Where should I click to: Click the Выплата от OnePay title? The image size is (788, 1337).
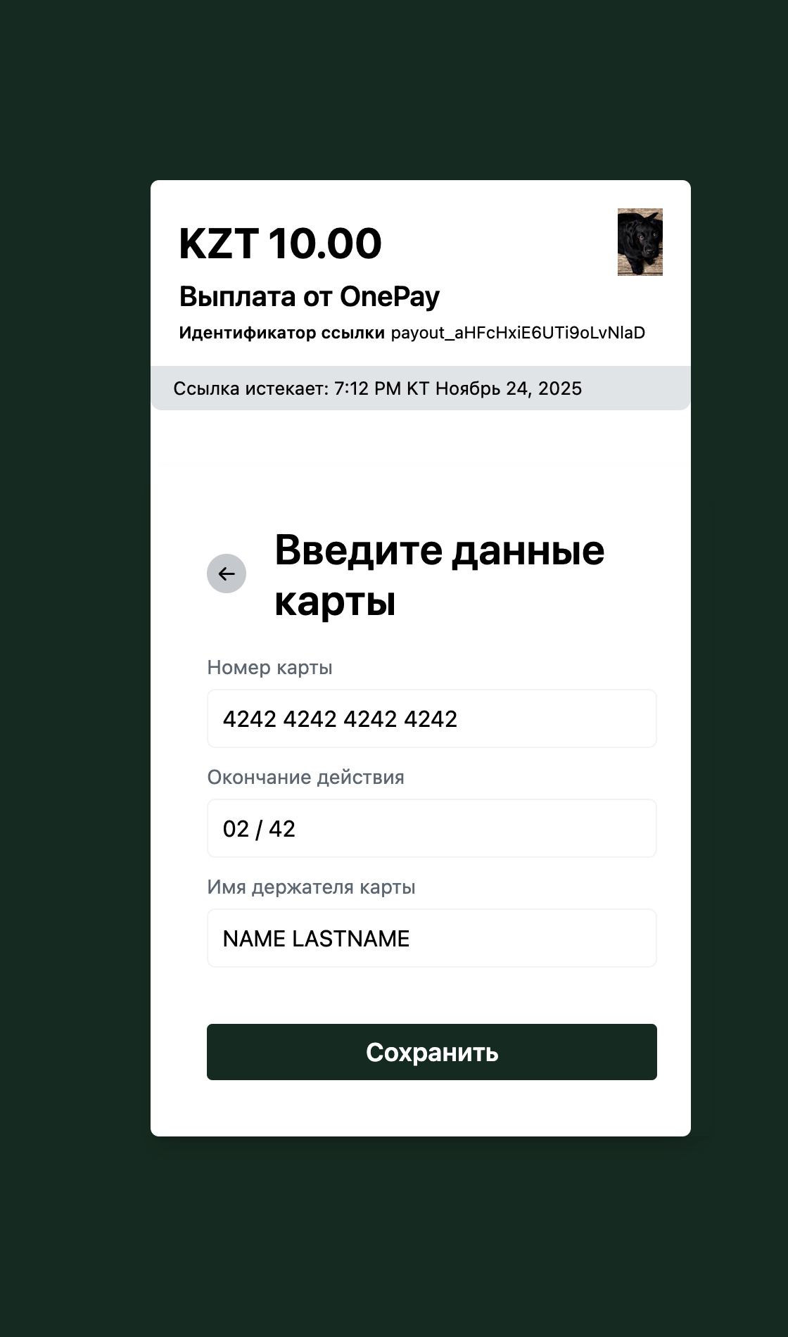coord(309,297)
